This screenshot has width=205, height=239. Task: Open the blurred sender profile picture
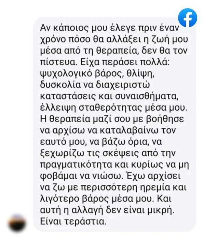17,223
